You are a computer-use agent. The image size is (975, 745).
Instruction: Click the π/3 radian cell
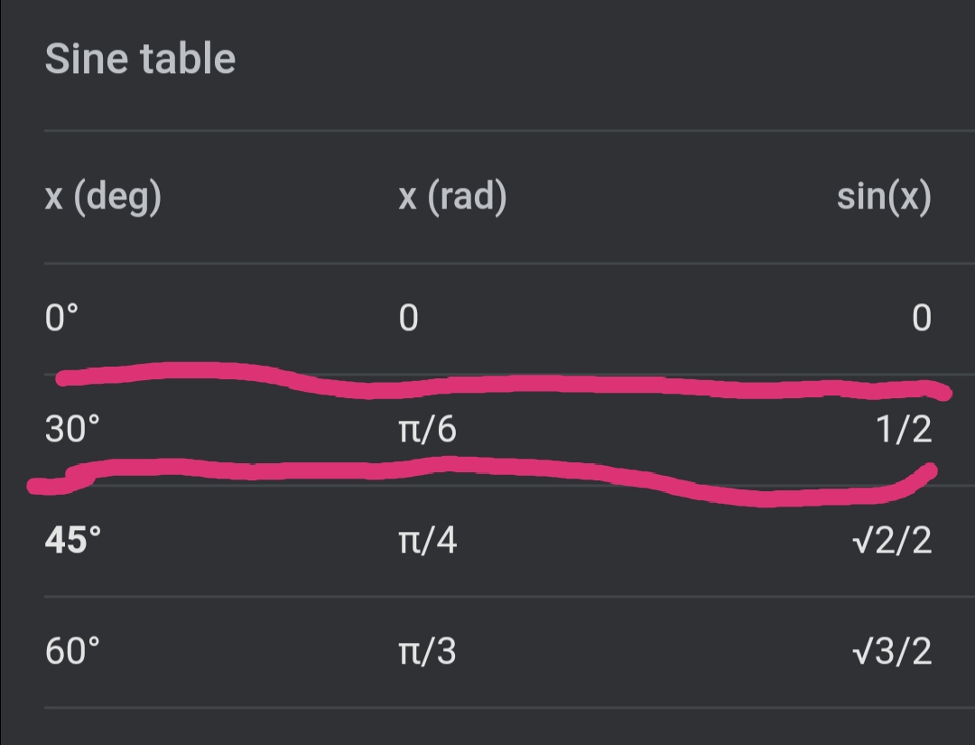(x=427, y=651)
